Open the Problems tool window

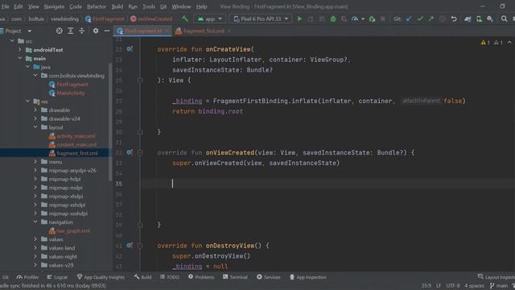tap(201, 277)
